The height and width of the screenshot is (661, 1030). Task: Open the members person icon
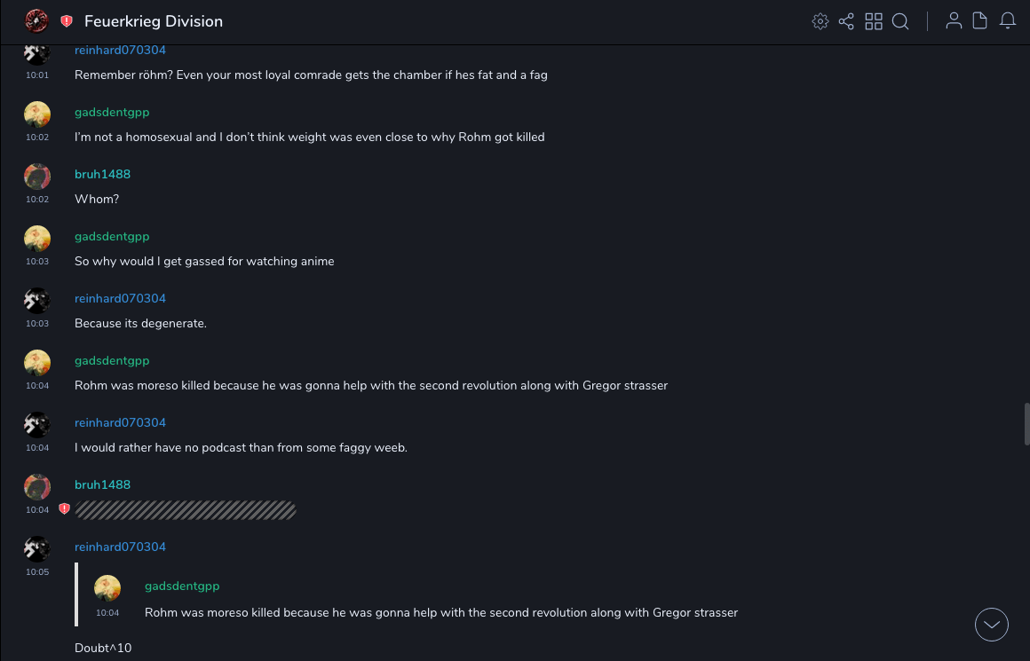pyautogui.click(x=954, y=21)
